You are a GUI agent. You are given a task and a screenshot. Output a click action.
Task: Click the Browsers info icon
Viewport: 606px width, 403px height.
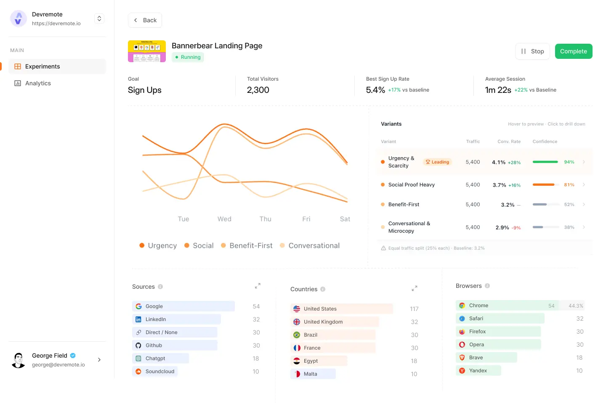click(487, 286)
